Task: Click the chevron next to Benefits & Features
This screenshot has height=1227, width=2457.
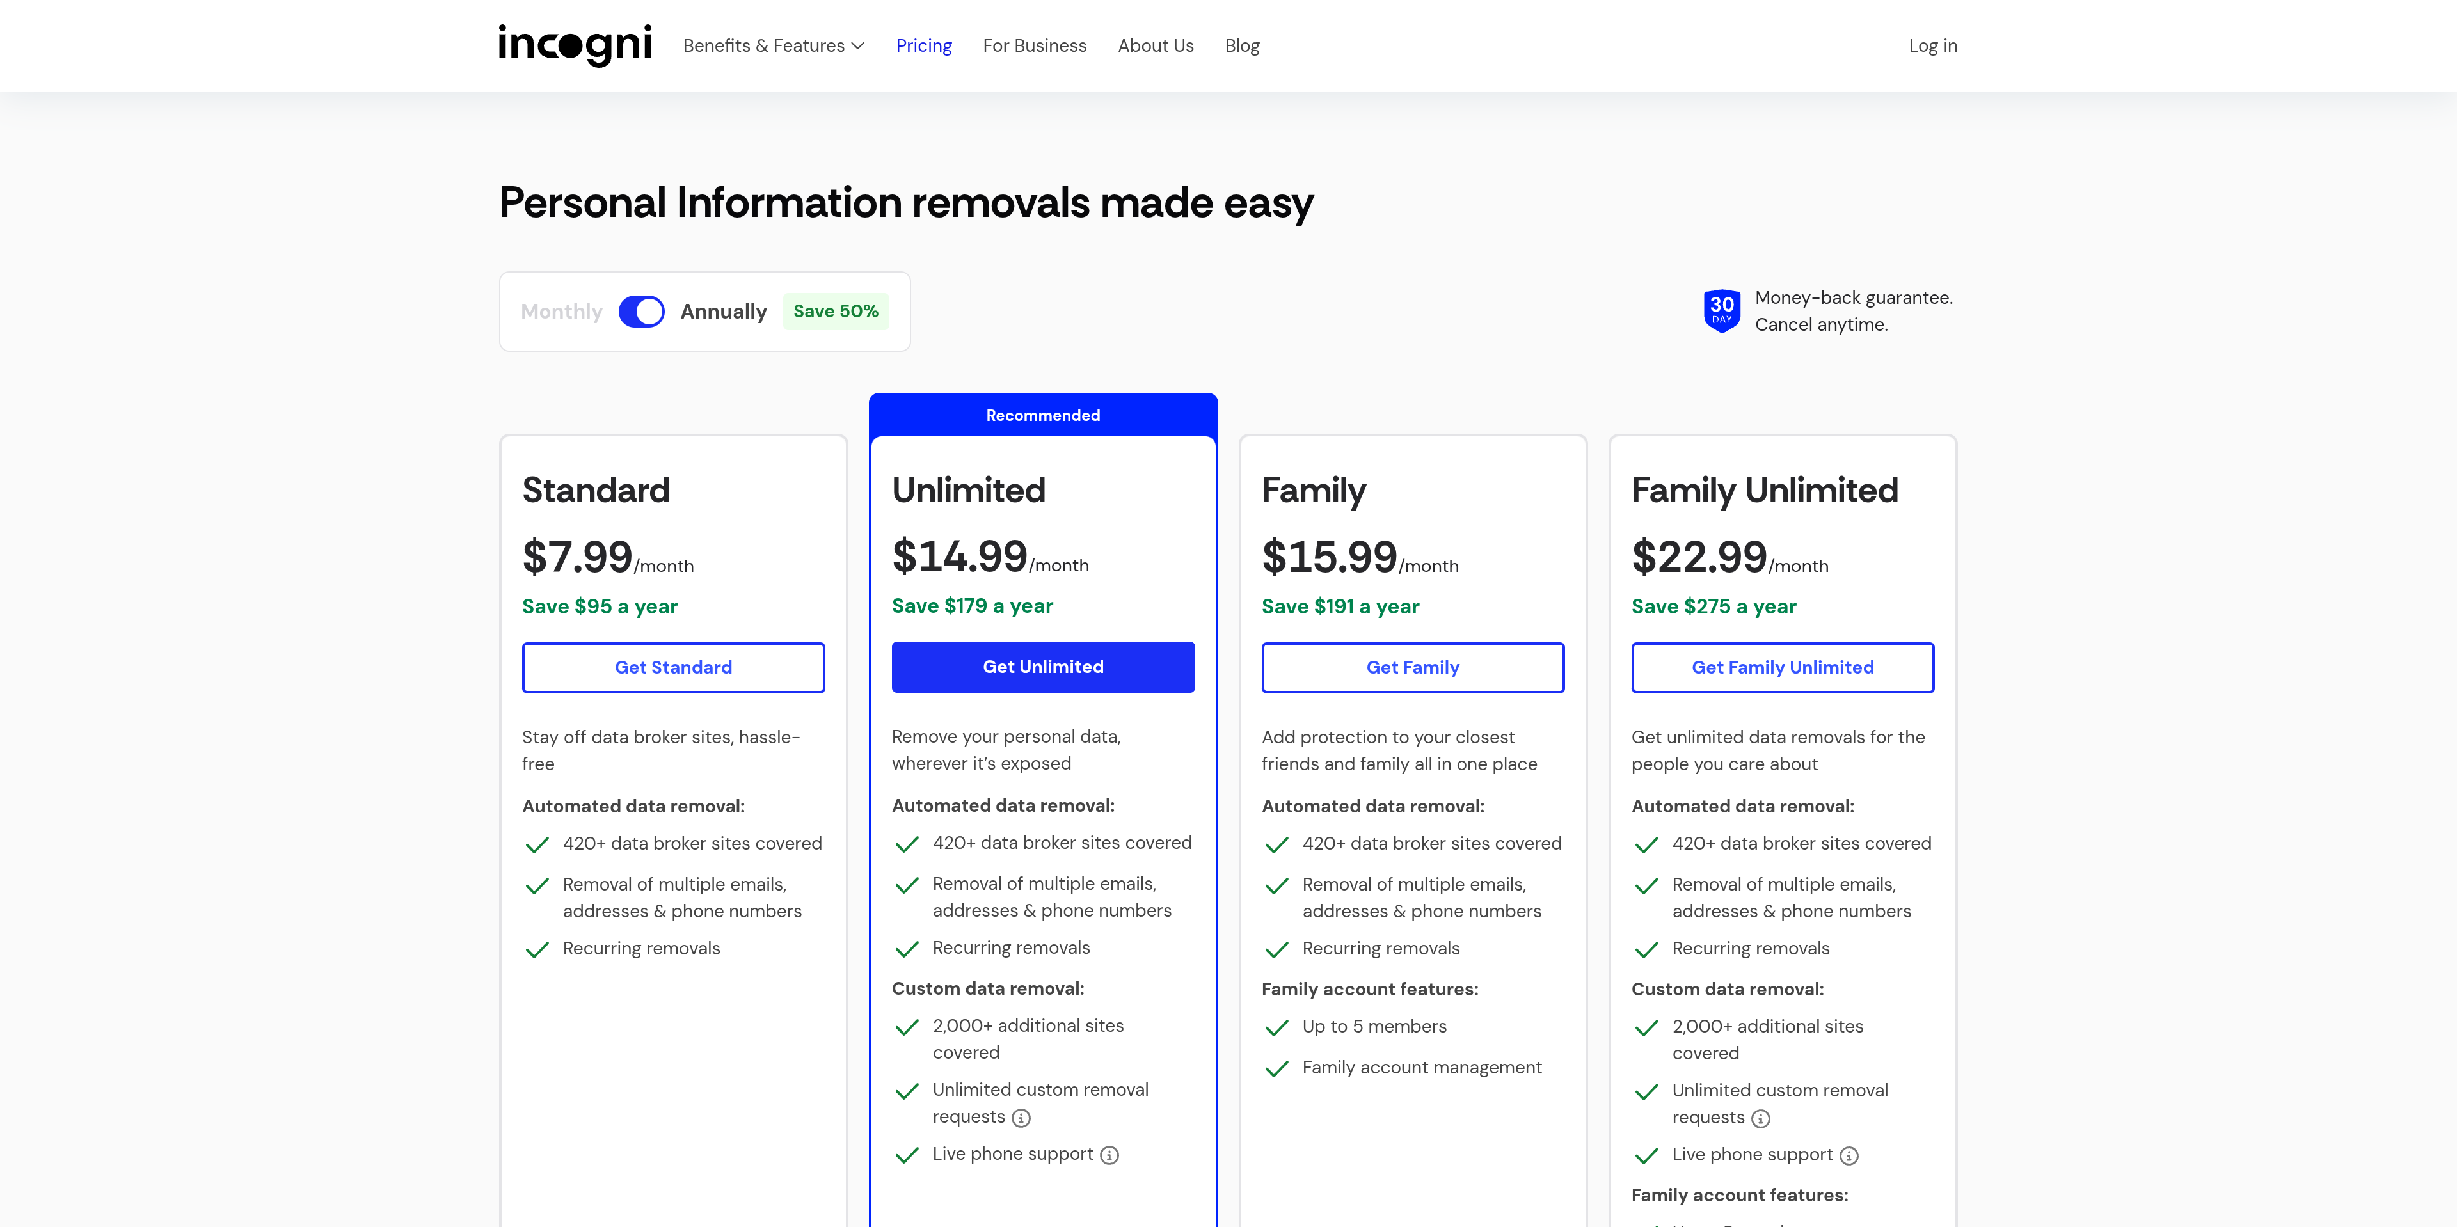Action: coord(857,46)
